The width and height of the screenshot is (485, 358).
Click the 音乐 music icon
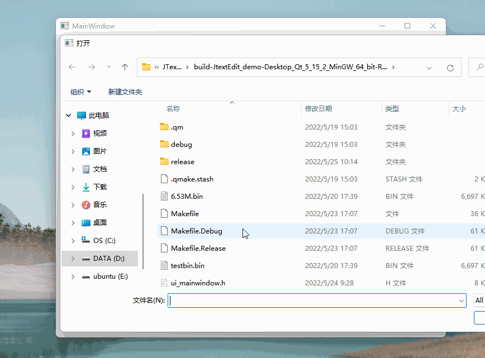point(86,204)
